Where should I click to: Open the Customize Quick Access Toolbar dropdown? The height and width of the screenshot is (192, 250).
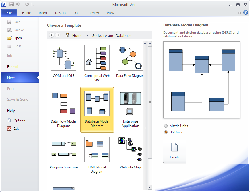click(34, 5)
